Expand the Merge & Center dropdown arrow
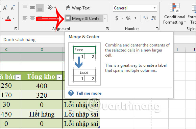Image resolution: width=196 pixels, height=129 pixels. (x=105, y=19)
